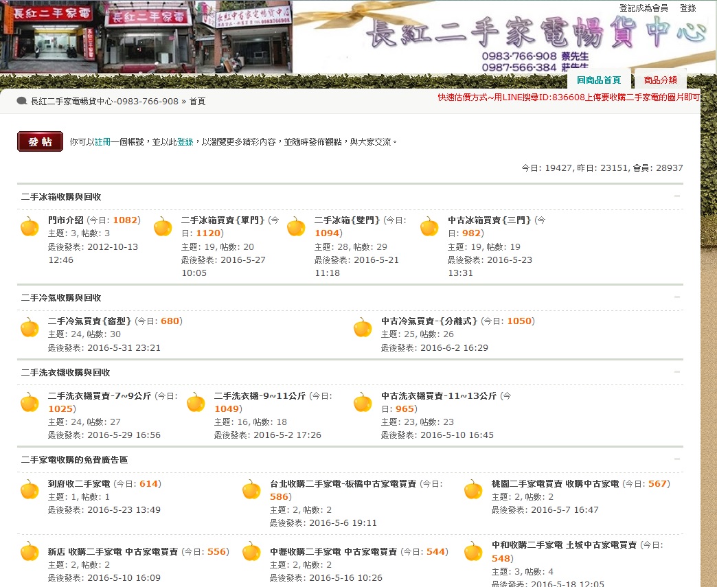Collapse the 二手家電收購的免費廣告區 section
The image size is (717, 587).
[677, 459]
